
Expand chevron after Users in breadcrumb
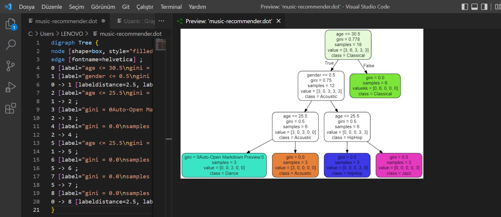[58, 34]
